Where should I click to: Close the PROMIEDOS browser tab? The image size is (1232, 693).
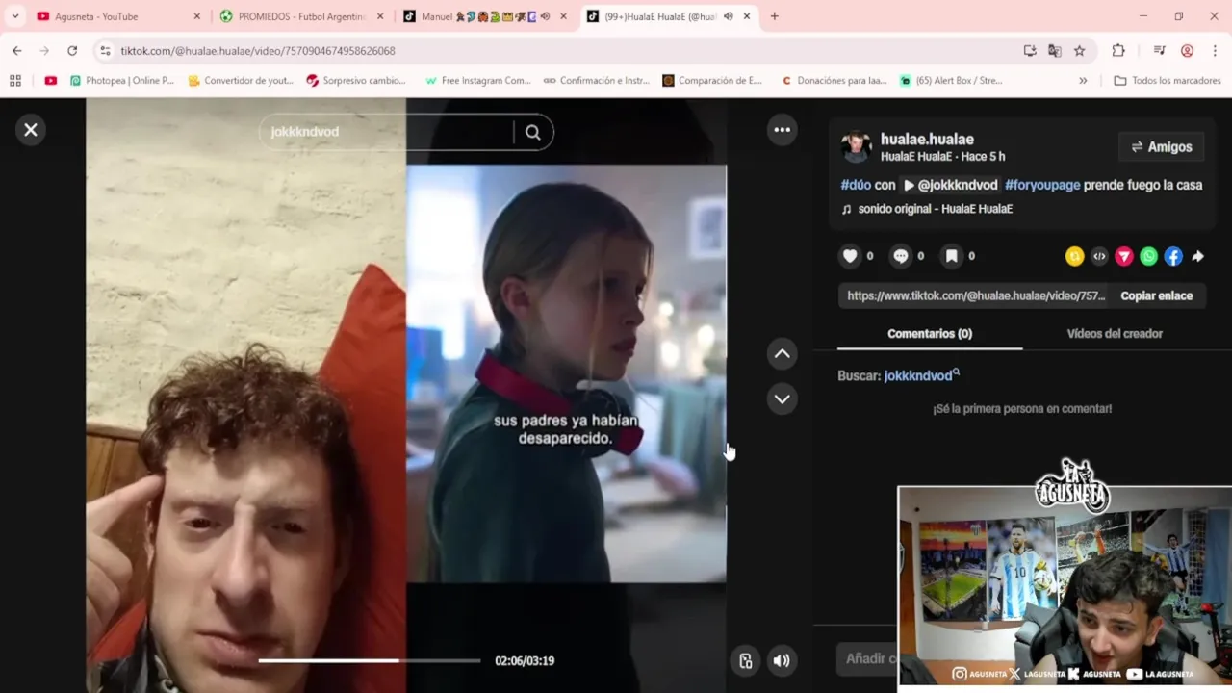(380, 16)
